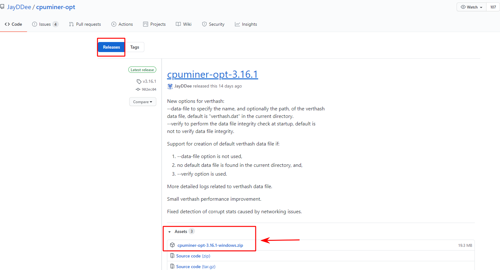The image size is (500, 270).
Task: Click the file icon beside Source code (zip)
Action: coord(172,256)
